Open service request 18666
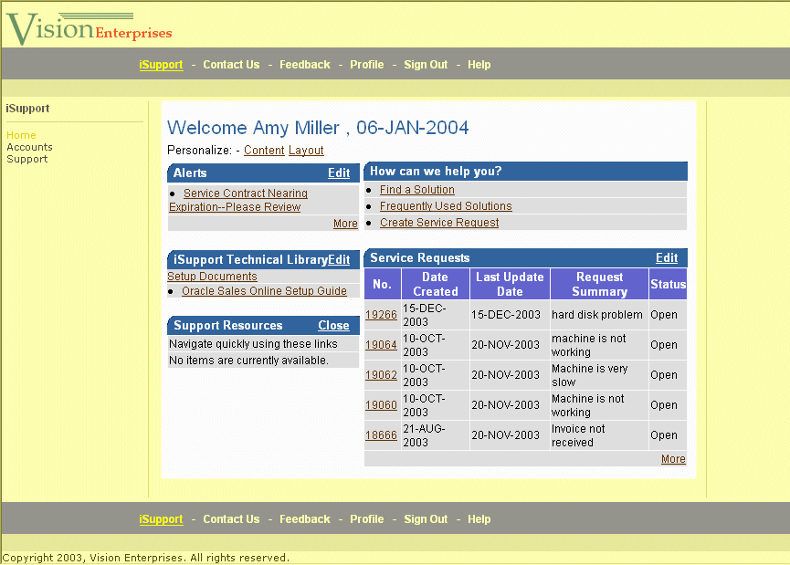Screen dimensions: 790x565 click(381, 435)
